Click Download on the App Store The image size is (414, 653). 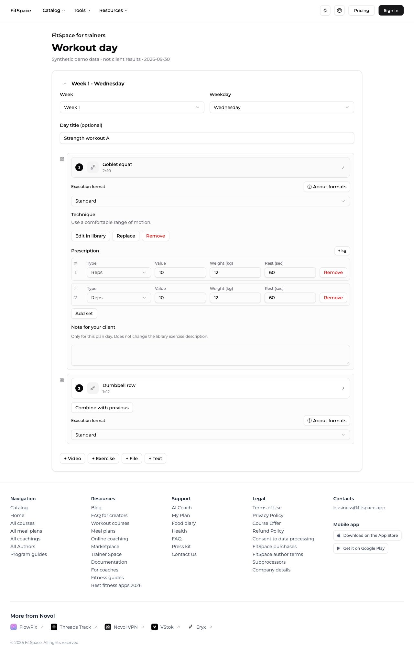click(367, 536)
